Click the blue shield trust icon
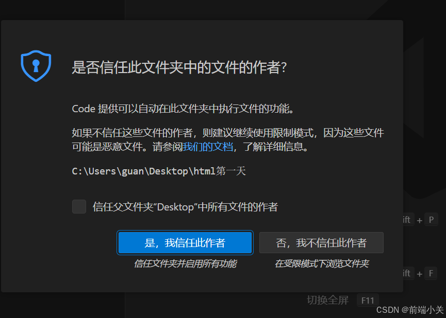446x318 pixels. click(x=36, y=66)
